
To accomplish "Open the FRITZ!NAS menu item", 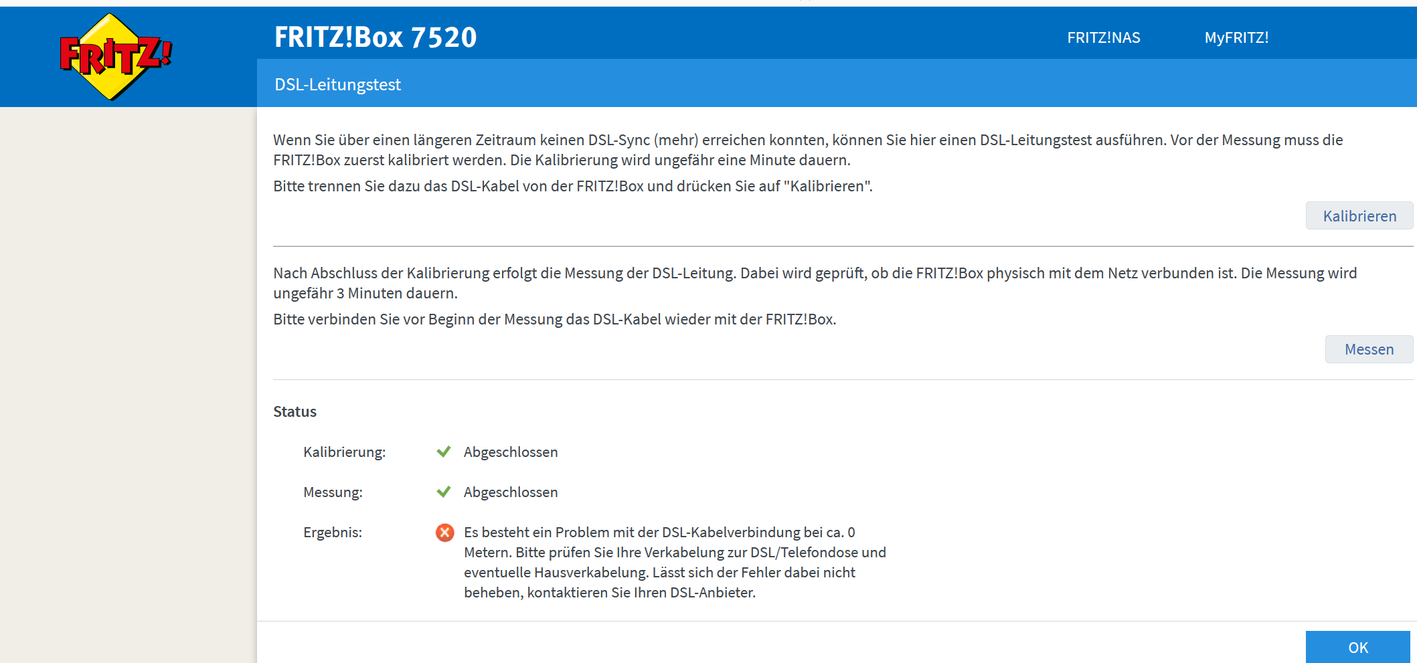I will point(1104,37).
